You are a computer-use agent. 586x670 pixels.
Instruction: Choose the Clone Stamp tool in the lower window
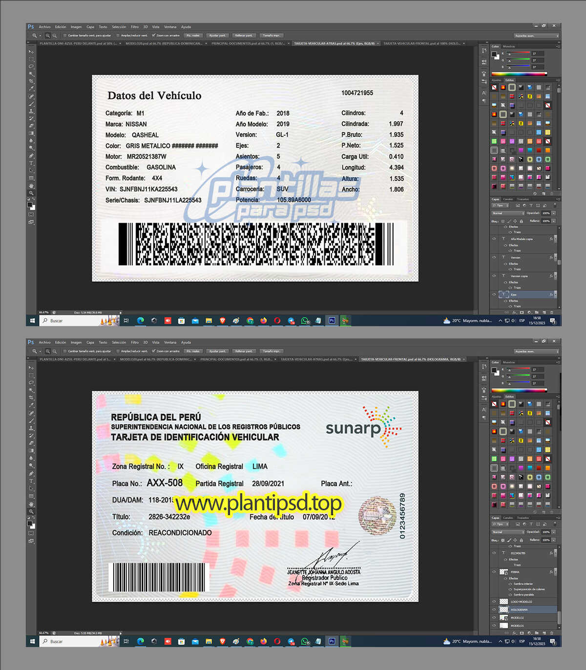(x=31, y=428)
